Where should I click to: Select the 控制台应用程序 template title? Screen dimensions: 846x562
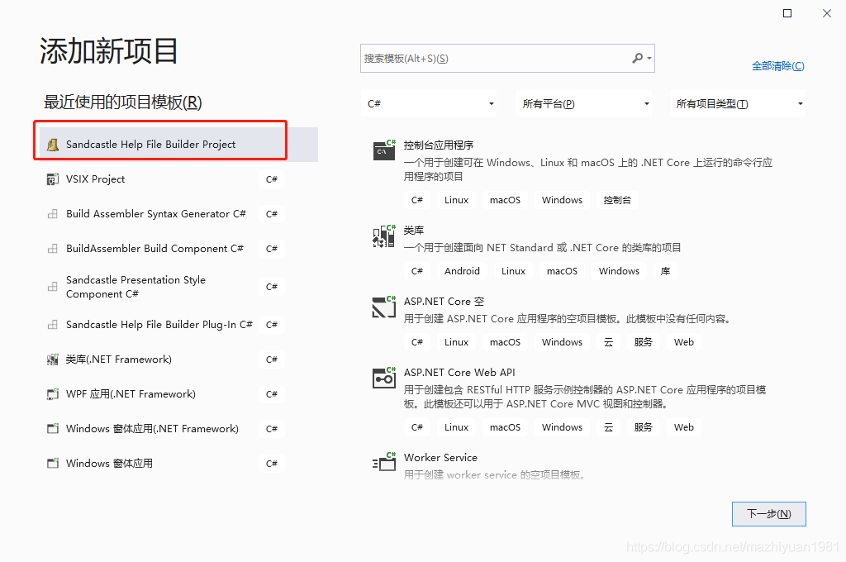[x=439, y=145]
